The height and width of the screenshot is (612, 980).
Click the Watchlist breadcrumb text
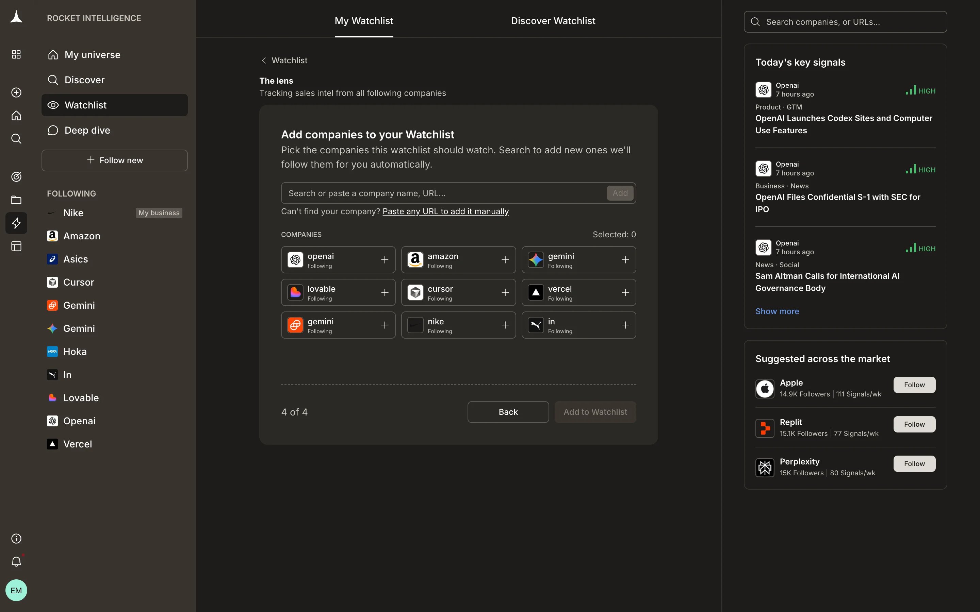point(289,60)
